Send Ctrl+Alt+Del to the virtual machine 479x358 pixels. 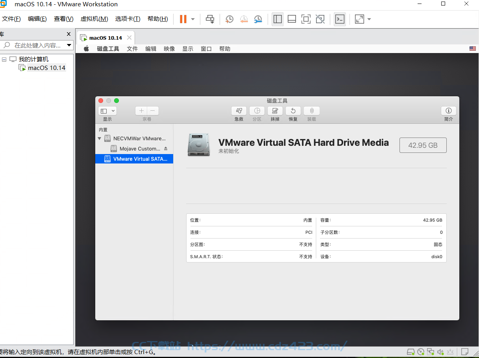[x=210, y=19]
